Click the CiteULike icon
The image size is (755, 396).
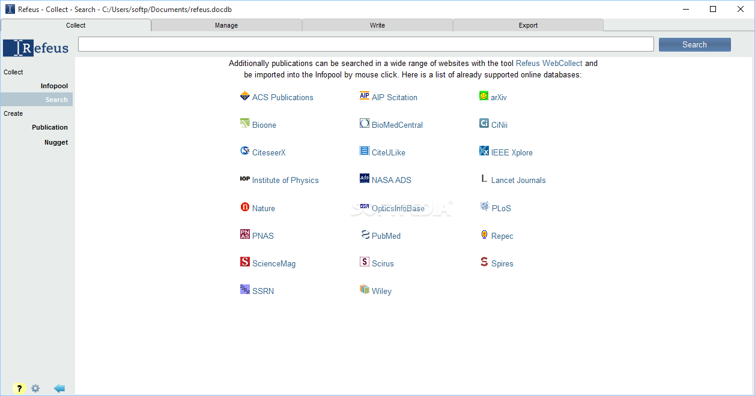(365, 151)
